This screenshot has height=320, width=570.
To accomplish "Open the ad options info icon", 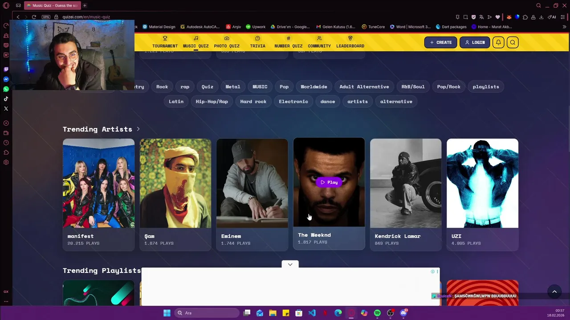I will (x=432, y=272).
